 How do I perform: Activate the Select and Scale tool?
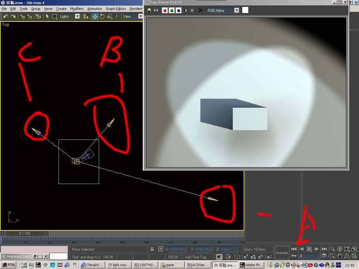point(110,17)
